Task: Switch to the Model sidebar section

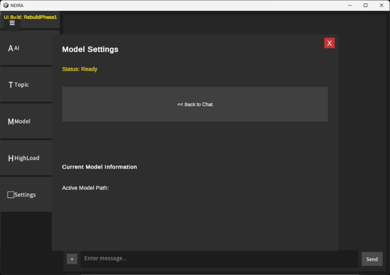Action: point(26,122)
